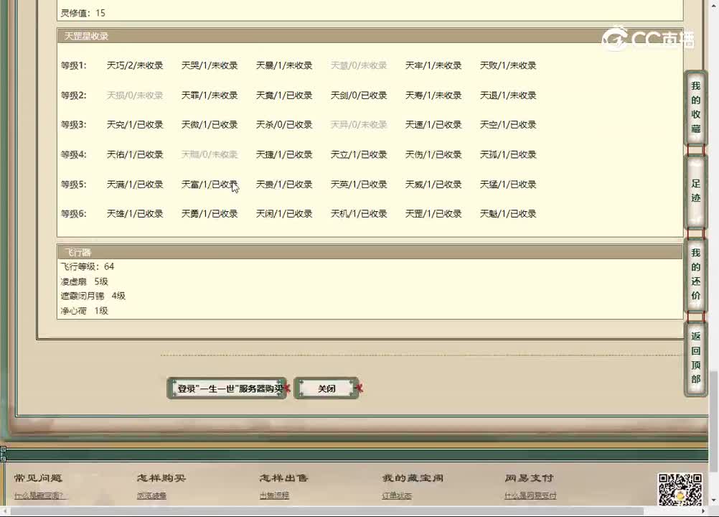Open the 我的收藏 side tab
Image resolution: width=719 pixels, height=517 pixels.
tap(695, 107)
